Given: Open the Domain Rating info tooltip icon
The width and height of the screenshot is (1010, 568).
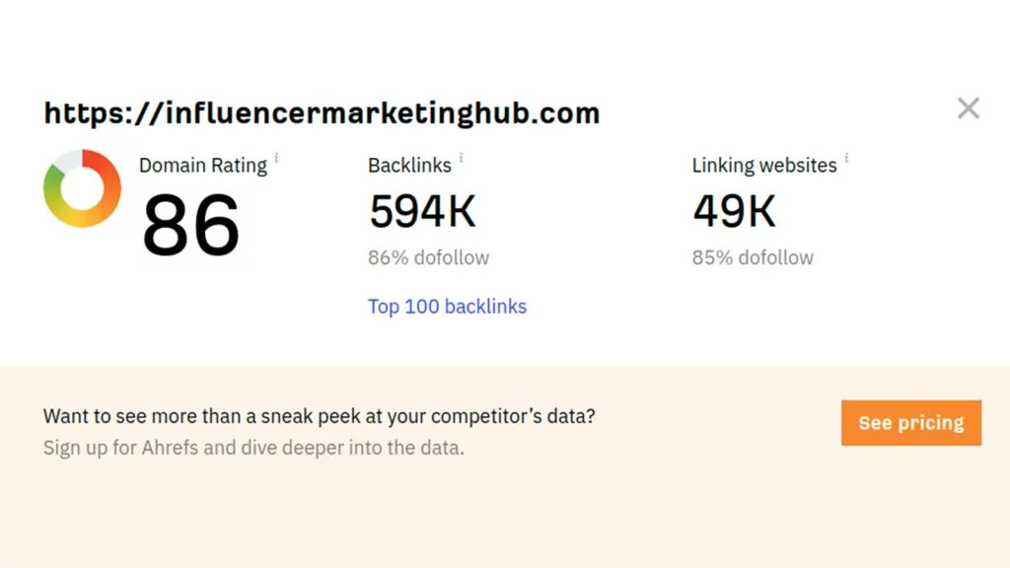Looking at the screenshot, I should coord(276,157).
